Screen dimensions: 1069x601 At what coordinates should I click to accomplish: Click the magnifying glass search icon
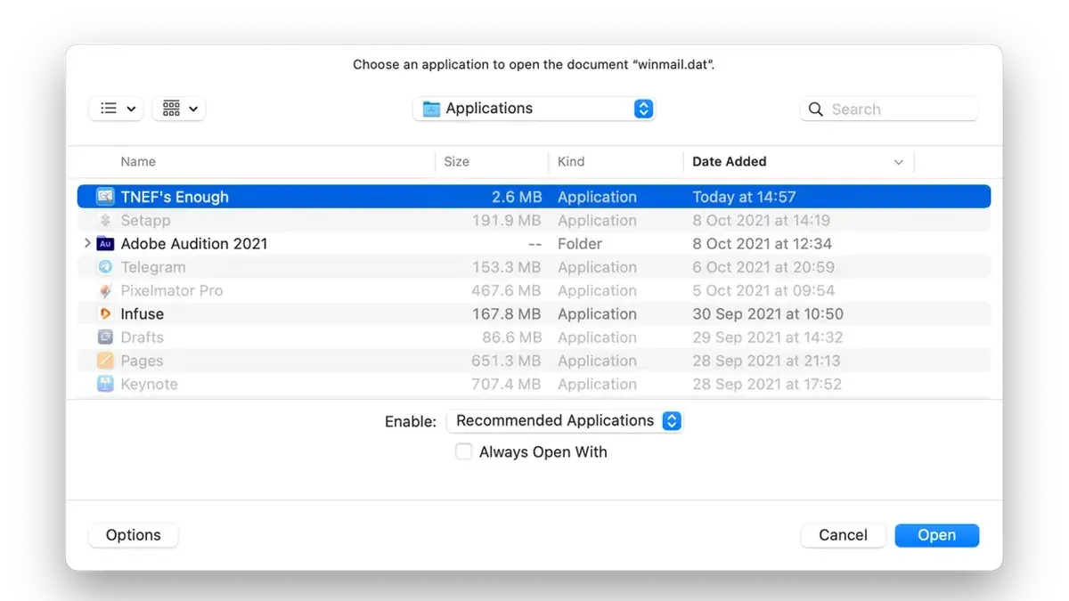click(815, 110)
